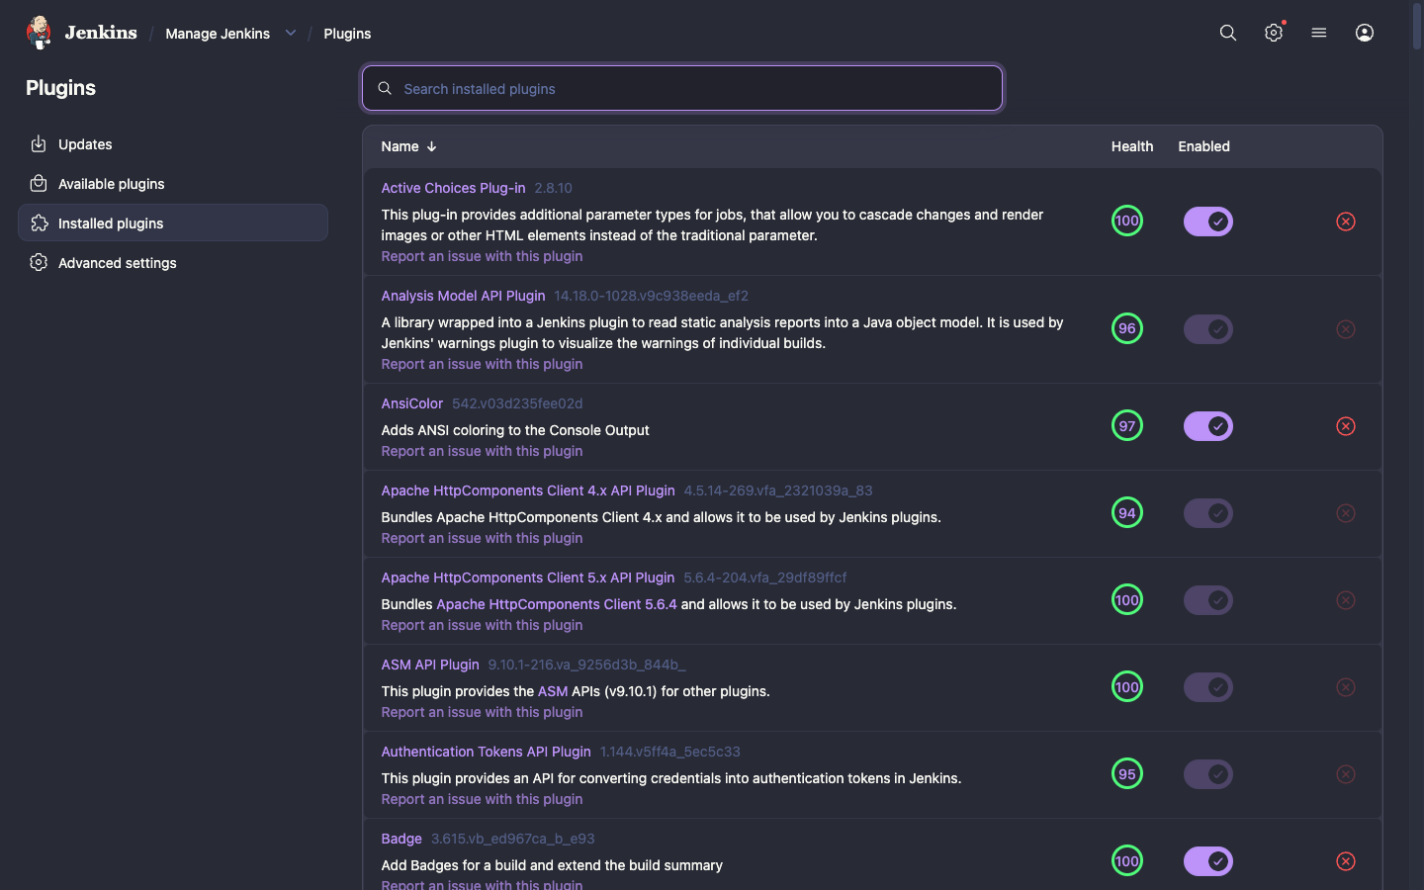Disable the Badge plugin toggle
The image size is (1424, 890).
click(1208, 861)
